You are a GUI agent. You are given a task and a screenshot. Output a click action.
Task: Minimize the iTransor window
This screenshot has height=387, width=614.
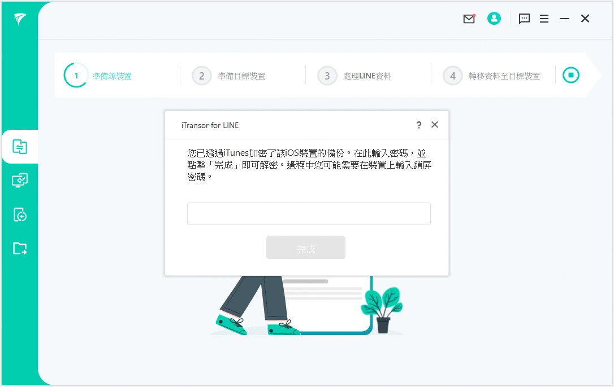[x=564, y=19]
